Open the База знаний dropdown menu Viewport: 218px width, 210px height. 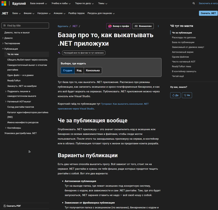[39, 3]
